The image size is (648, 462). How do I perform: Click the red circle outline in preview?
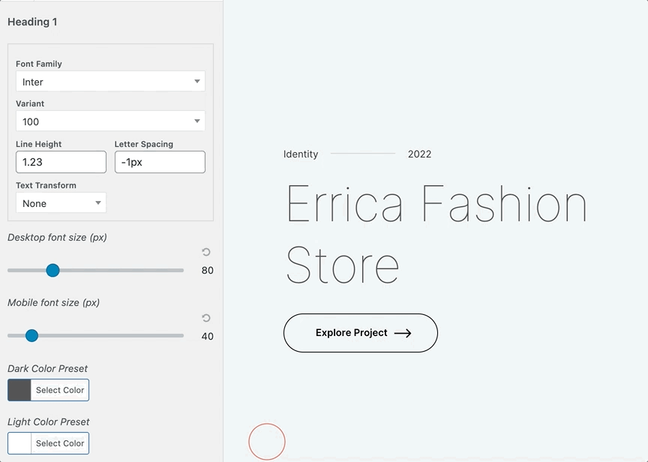point(267,442)
